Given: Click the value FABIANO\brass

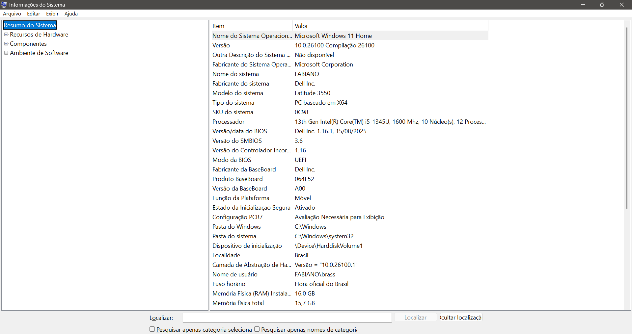Looking at the screenshot, I should coord(315,274).
